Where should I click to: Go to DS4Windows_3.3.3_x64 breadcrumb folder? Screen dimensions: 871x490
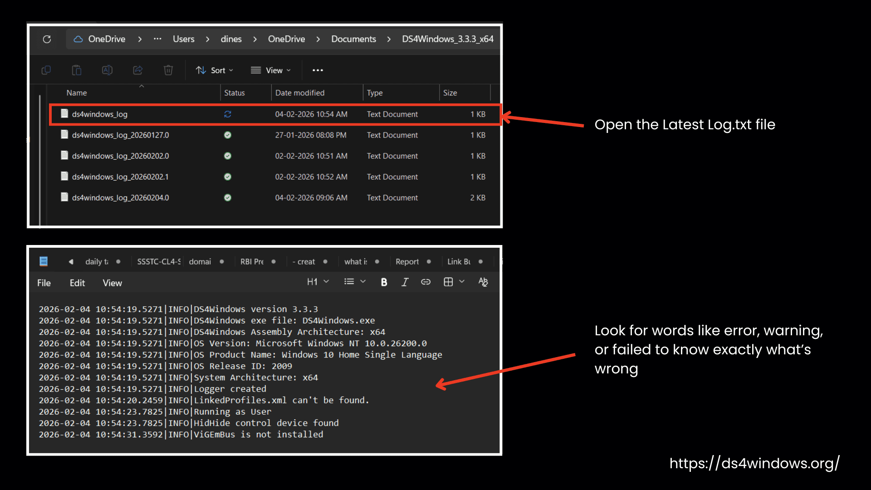click(x=447, y=39)
